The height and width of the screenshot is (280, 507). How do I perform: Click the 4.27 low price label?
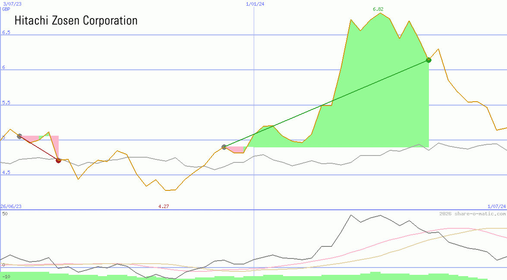(164, 206)
